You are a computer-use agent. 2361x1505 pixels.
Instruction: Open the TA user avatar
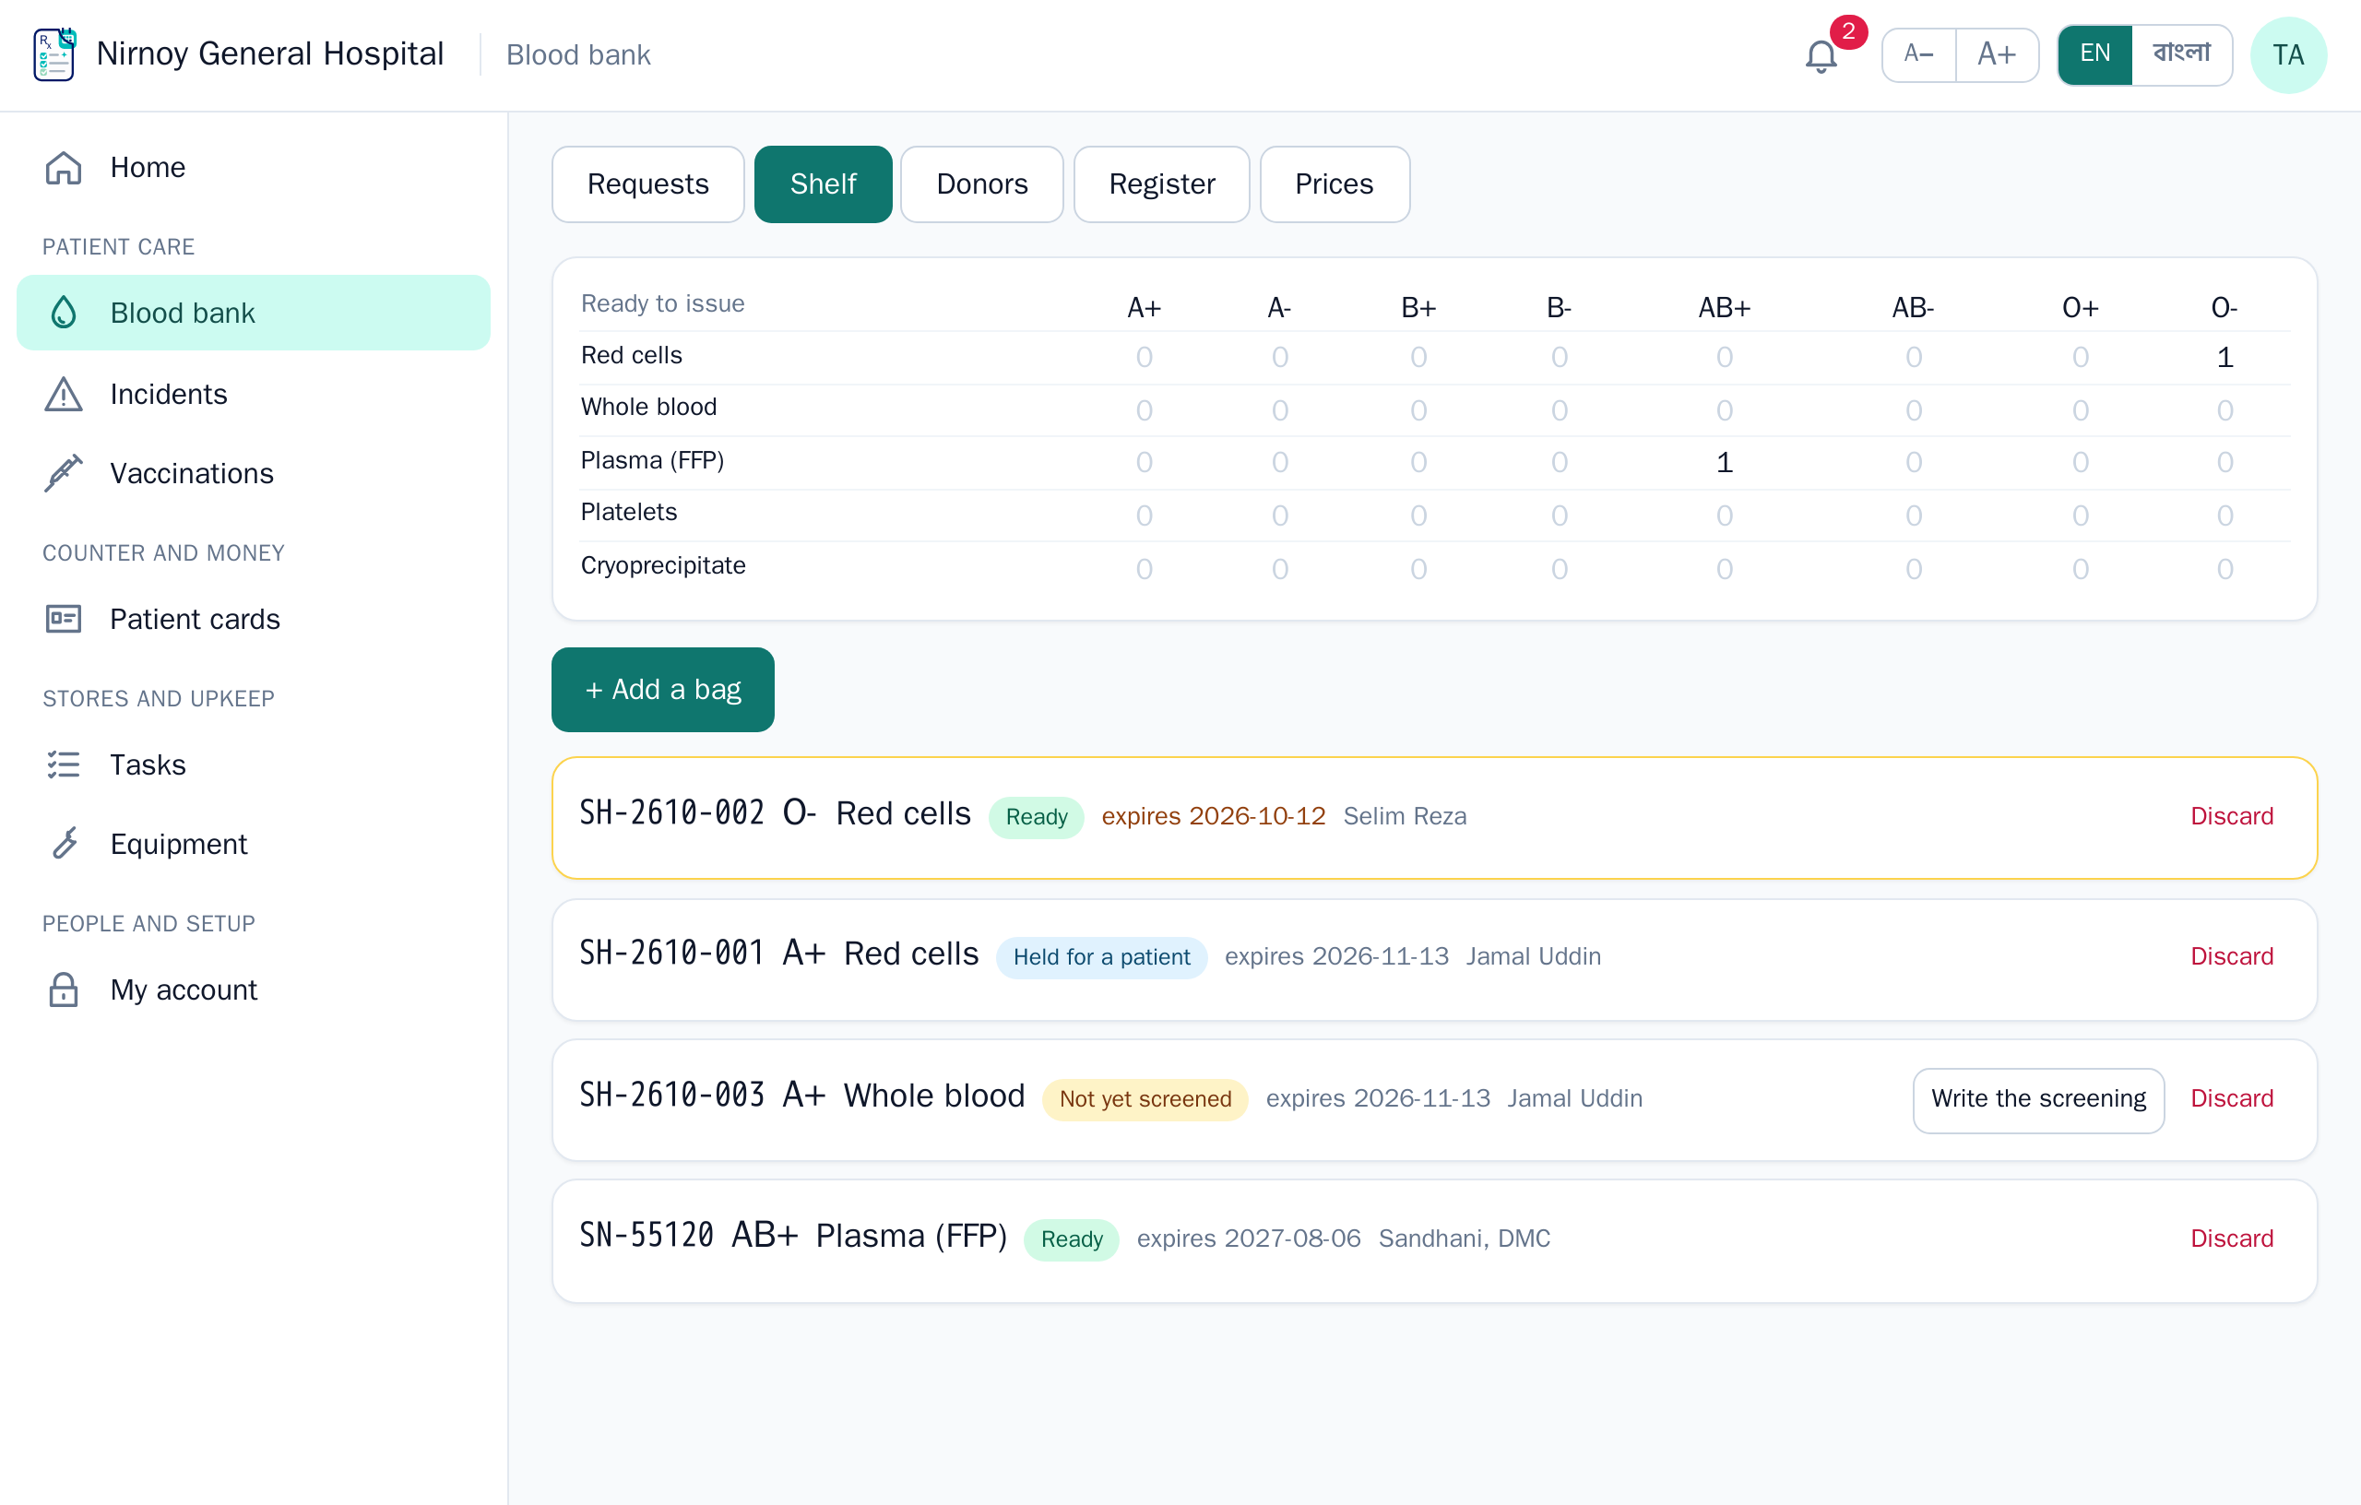tap(2288, 55)
